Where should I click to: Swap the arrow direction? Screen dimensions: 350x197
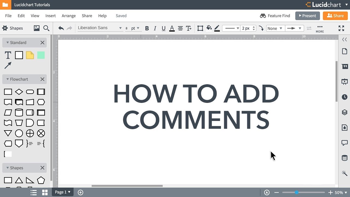[x=309, y=28]
